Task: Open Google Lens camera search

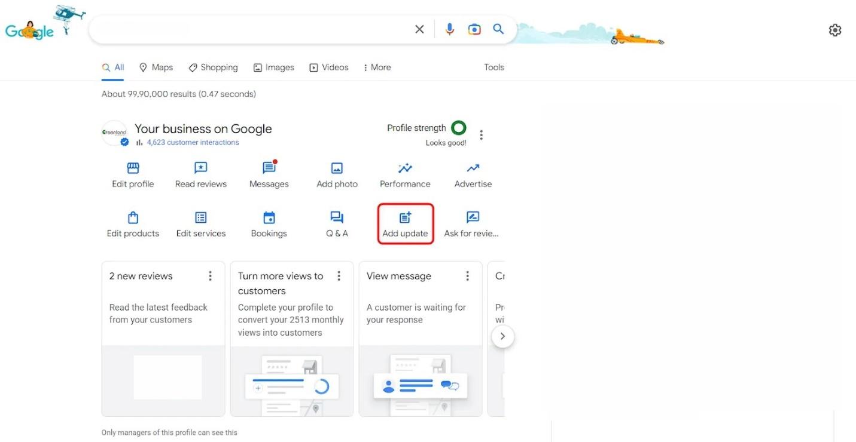Action: [474, 29]
